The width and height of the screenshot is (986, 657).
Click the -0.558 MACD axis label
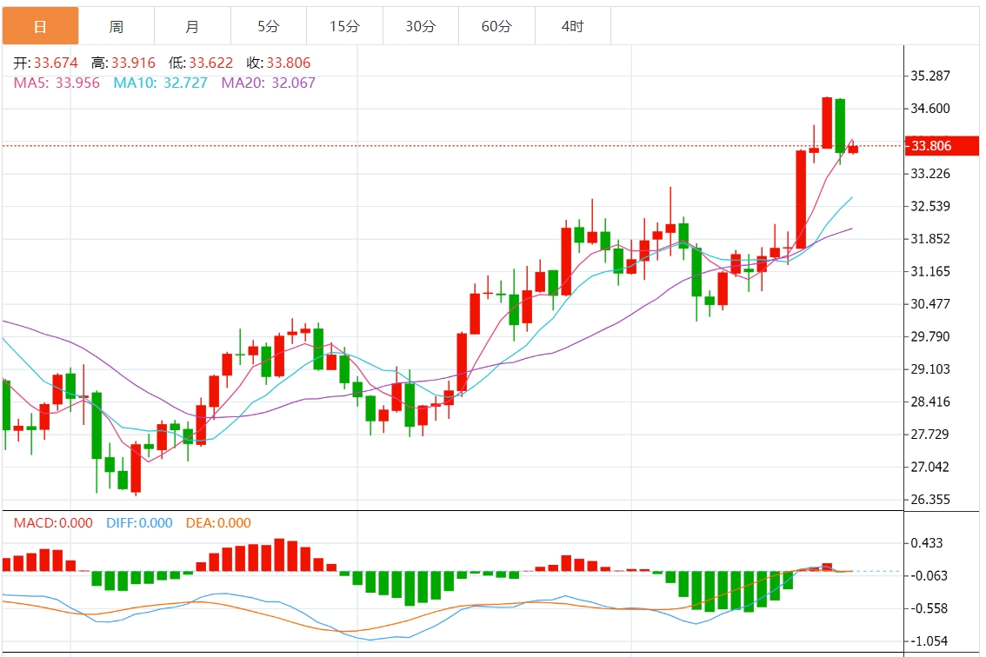point(929,608)
